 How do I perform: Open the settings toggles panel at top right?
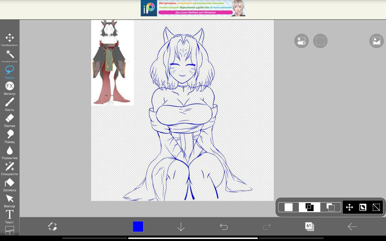point(302,41)
